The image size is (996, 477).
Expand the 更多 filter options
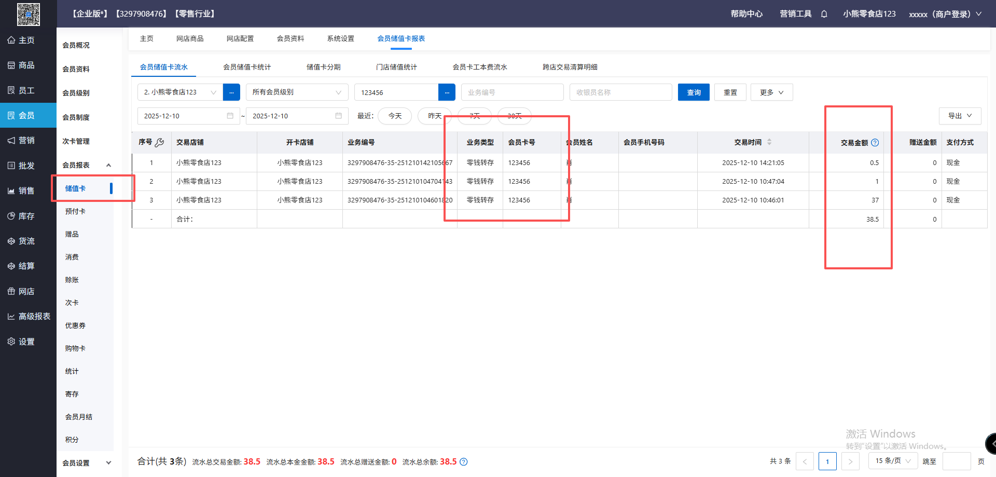coord(771,92)
